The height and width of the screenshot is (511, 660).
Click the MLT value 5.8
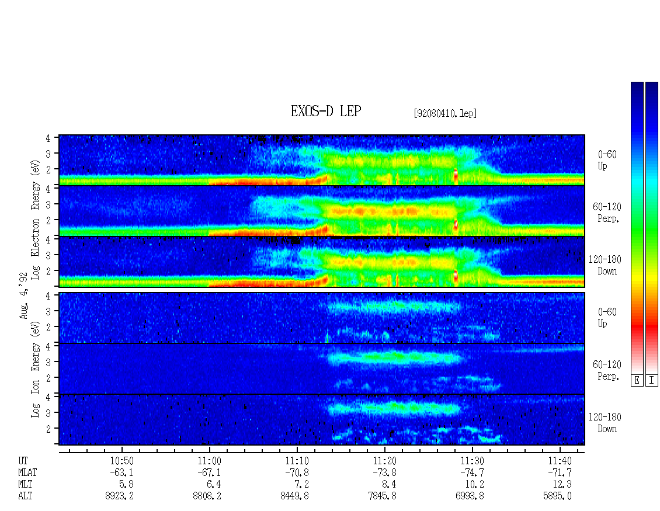(x=126, y=485)
